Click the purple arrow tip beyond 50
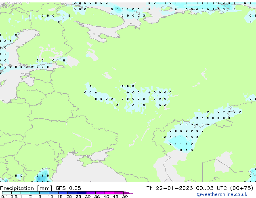The image size is (256, 198). [128, 193]
